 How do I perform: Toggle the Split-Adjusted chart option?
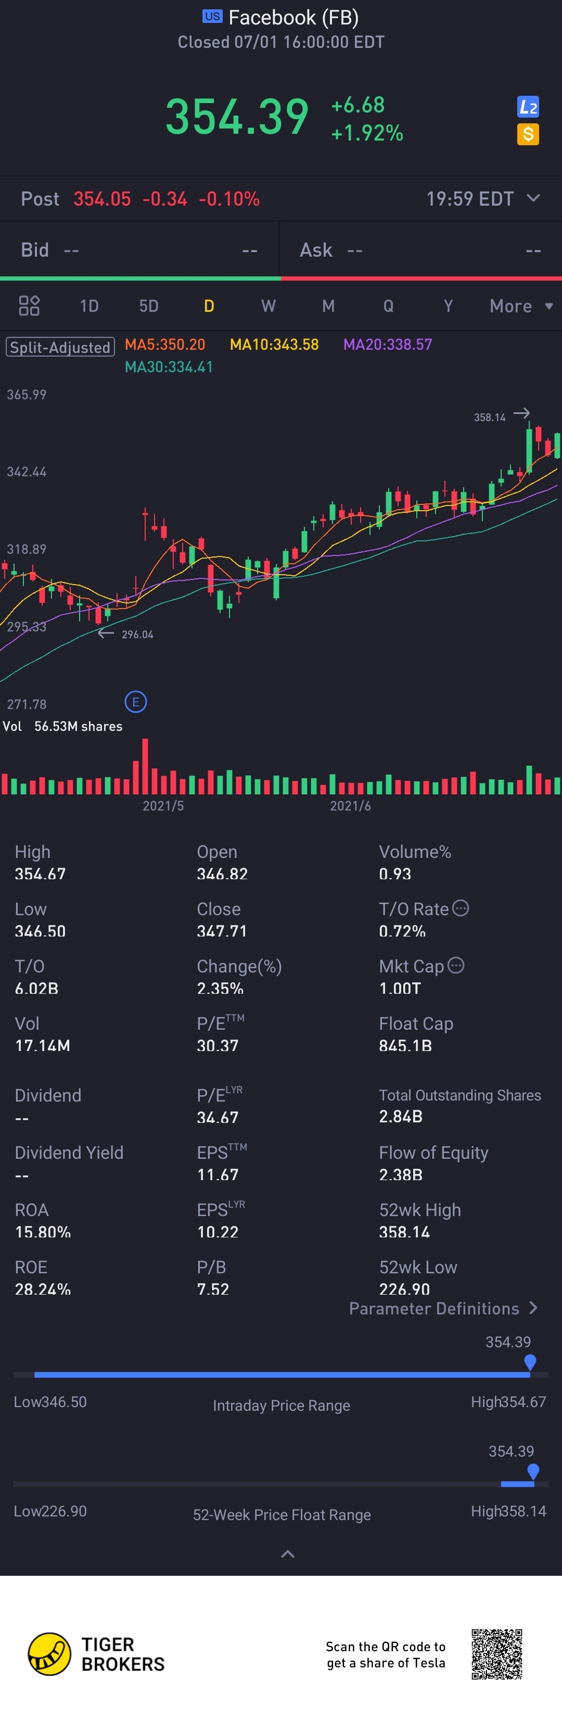tap(60, 347)
